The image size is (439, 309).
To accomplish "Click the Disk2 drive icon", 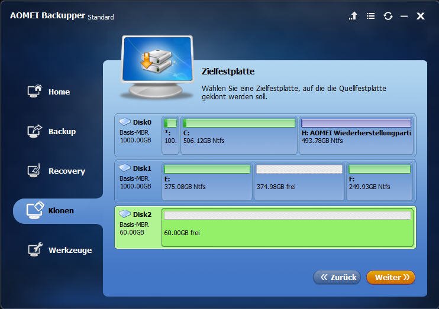I will pyautogui.click(x=125, y=214).
